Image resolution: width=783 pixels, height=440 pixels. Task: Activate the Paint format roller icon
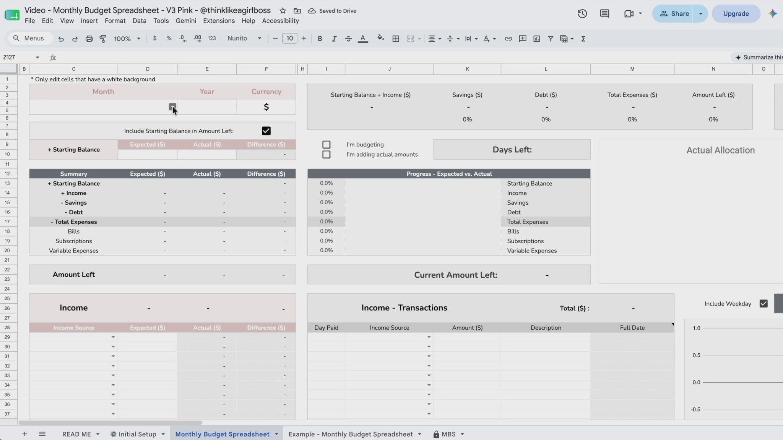[x=103, y=39]
